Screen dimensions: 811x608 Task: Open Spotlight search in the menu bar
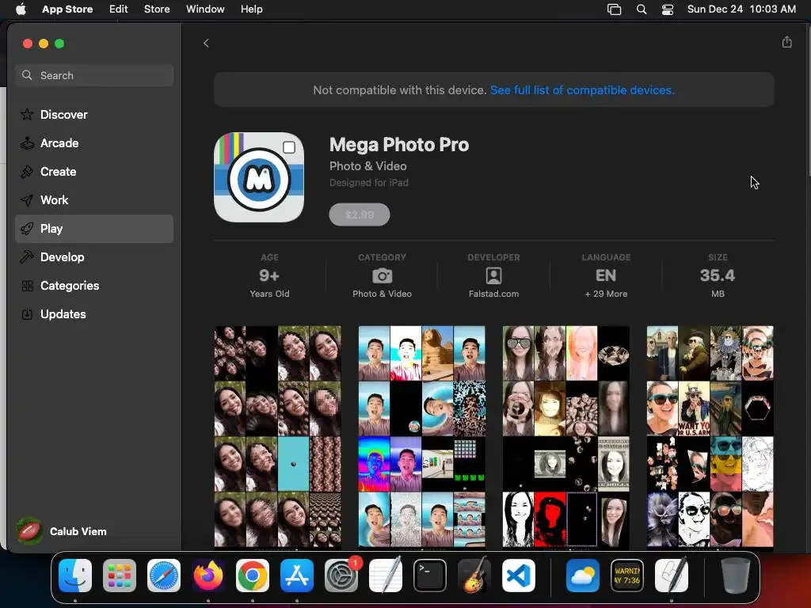642,9
